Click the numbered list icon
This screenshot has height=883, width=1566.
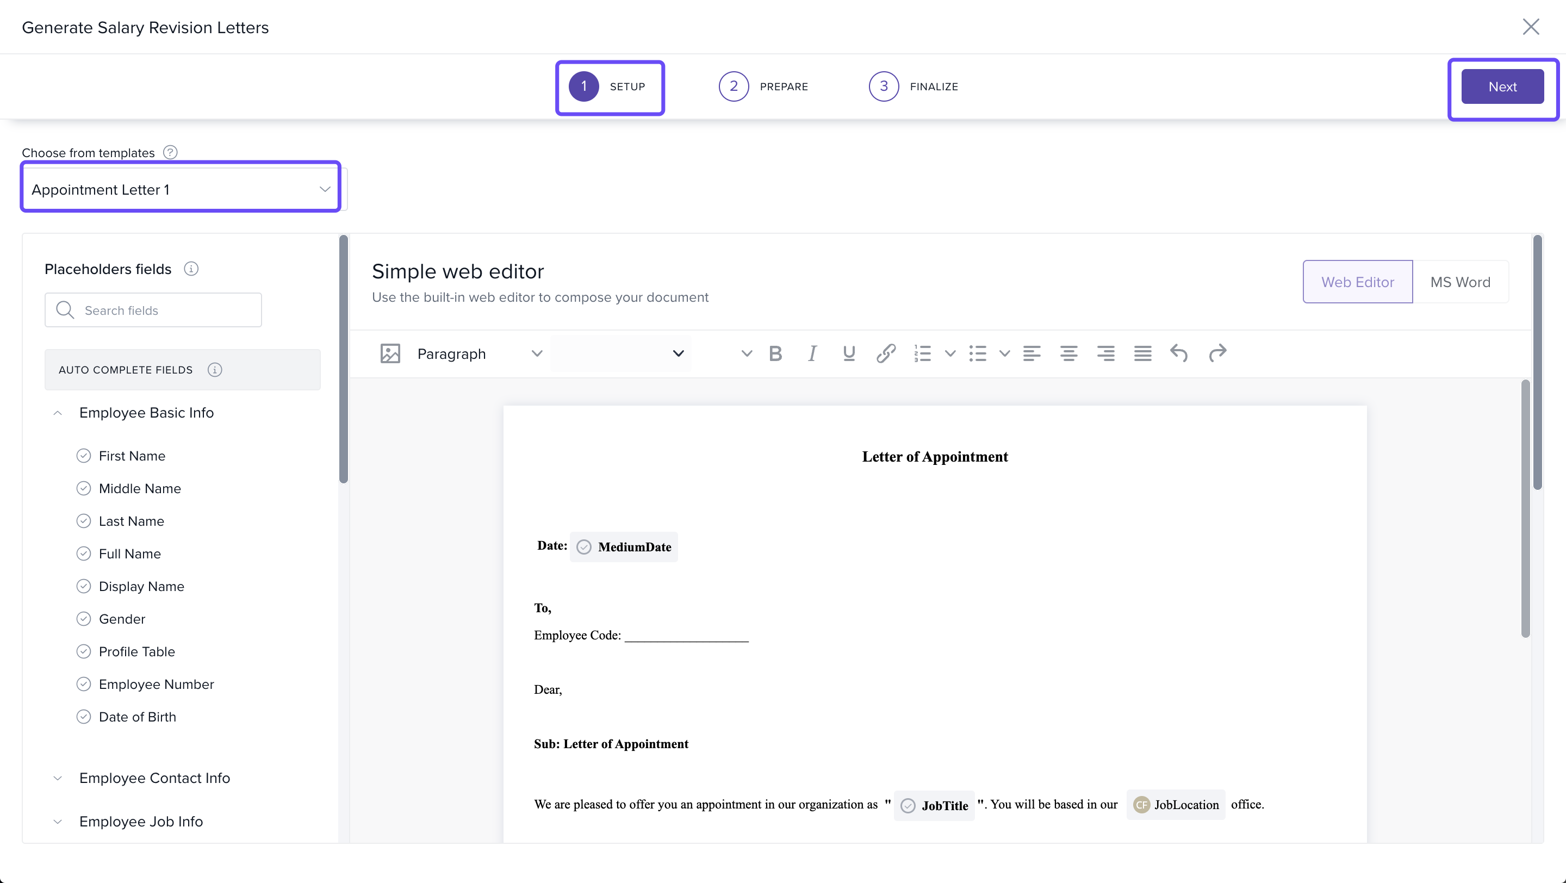click(922, 353)
